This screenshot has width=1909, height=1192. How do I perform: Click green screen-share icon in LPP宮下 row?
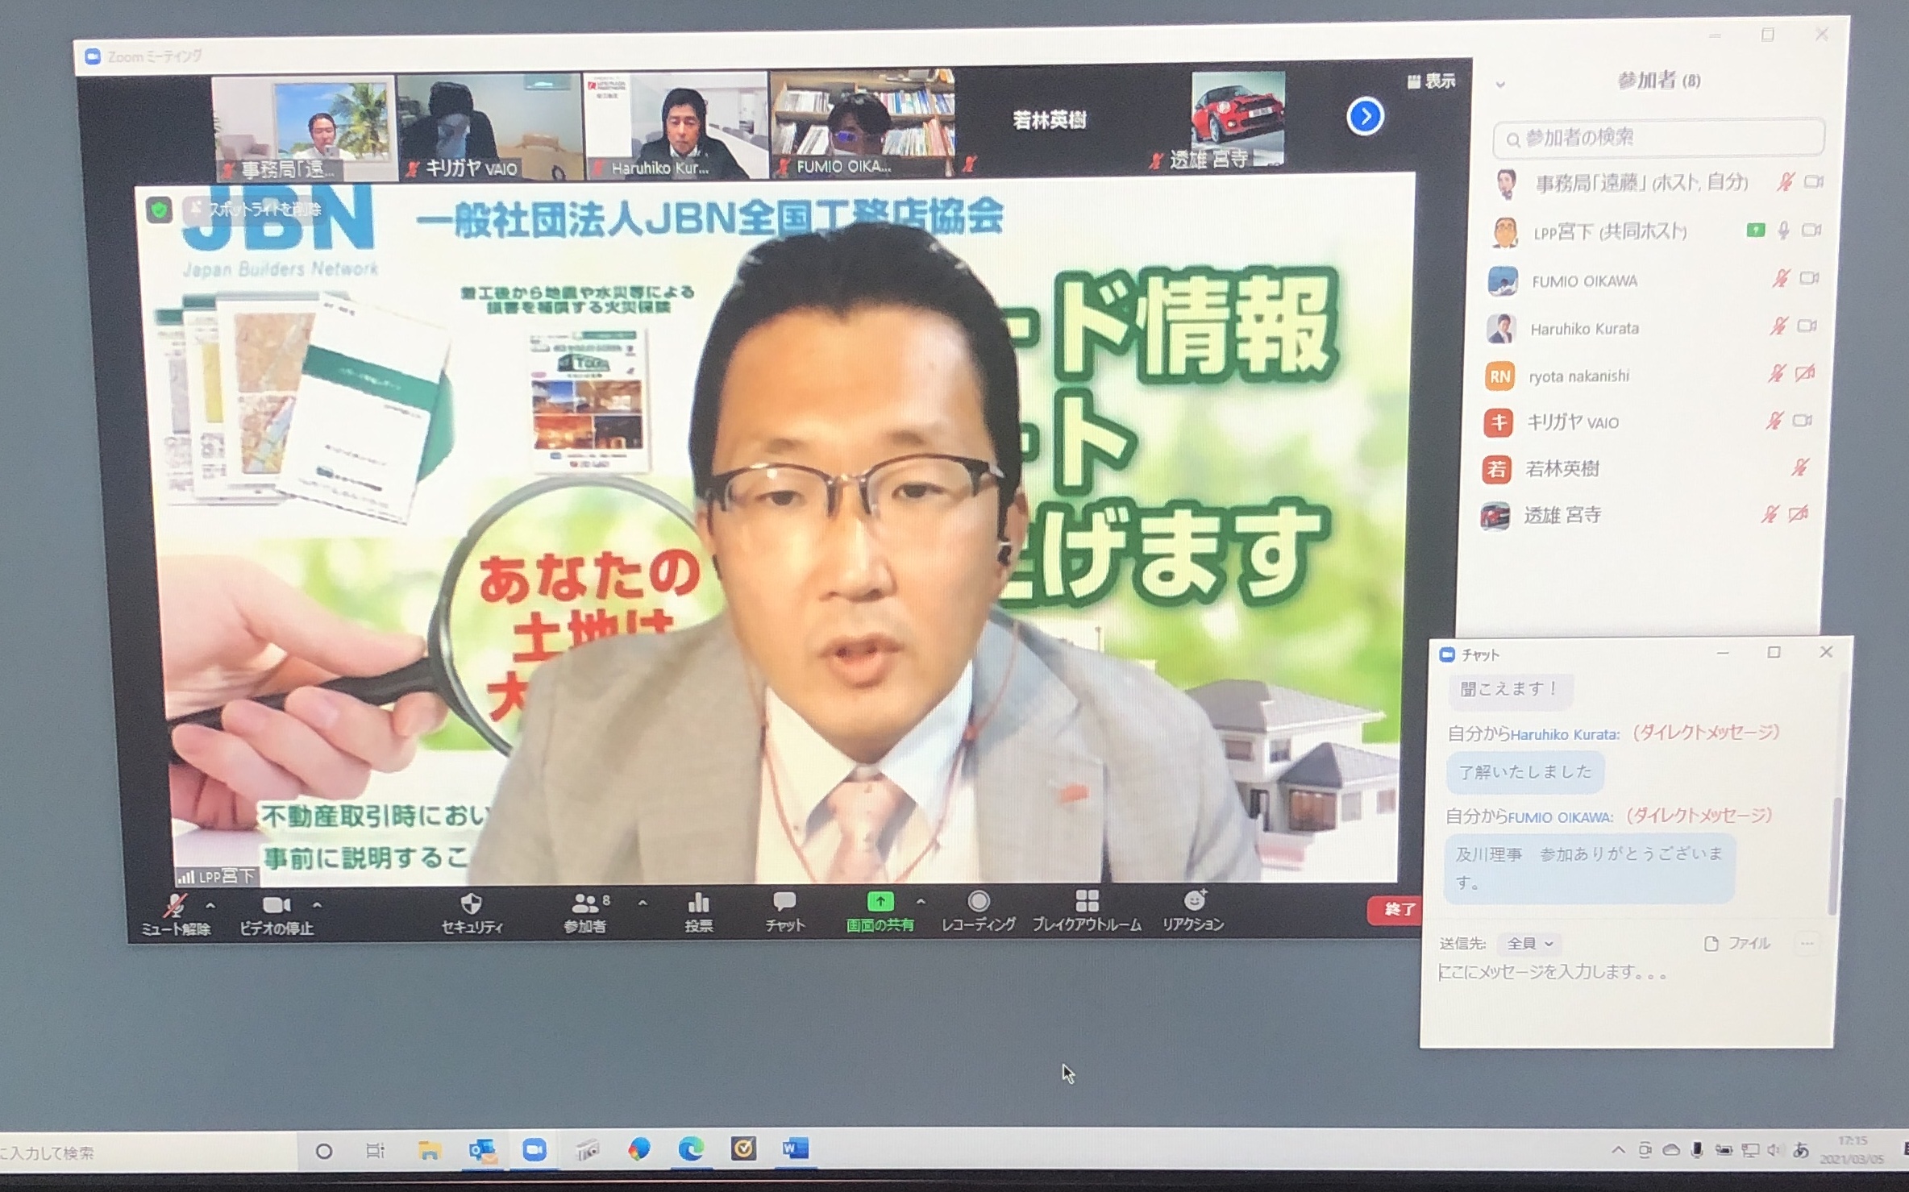pos(1755,231)
